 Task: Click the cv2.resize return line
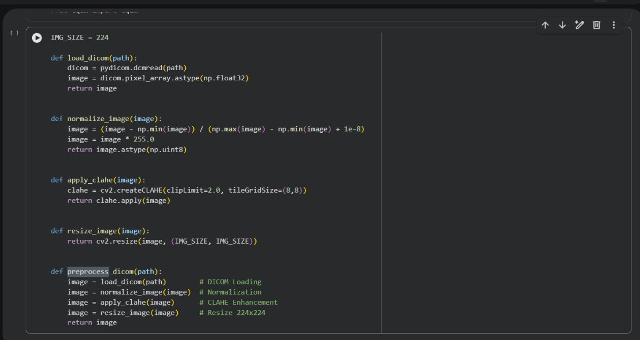click(x=162, y=241)
